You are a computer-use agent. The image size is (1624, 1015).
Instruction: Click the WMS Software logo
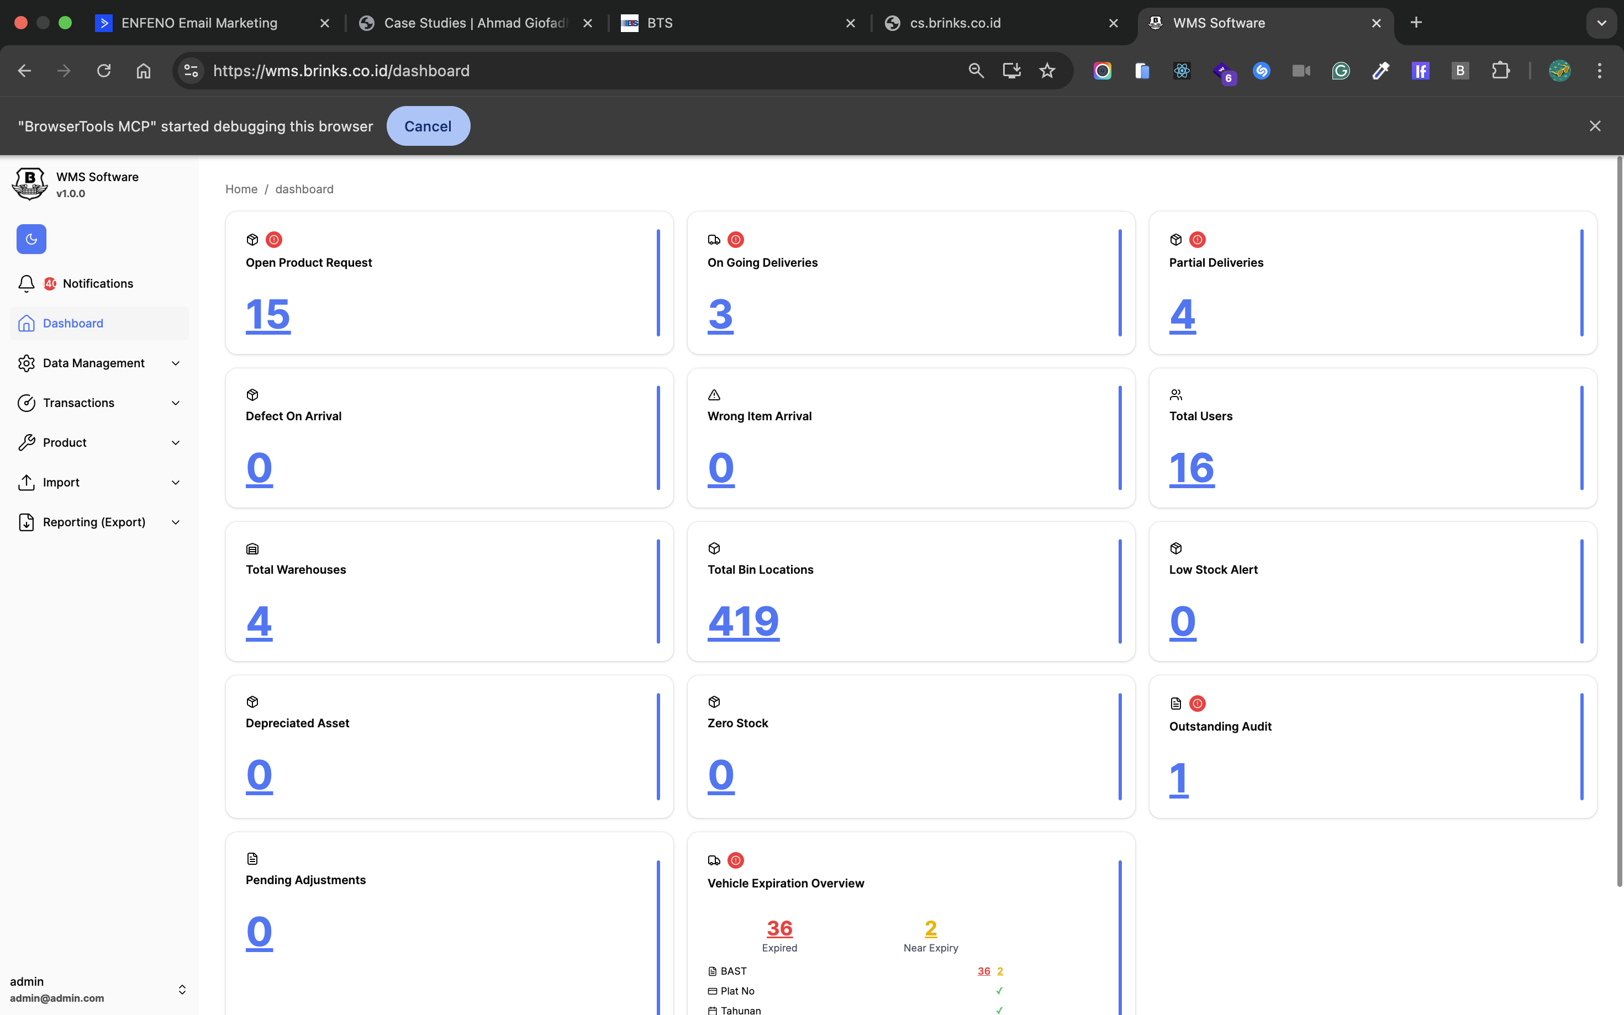29,184
